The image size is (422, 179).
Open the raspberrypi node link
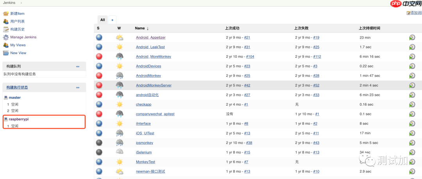(19, 119)
